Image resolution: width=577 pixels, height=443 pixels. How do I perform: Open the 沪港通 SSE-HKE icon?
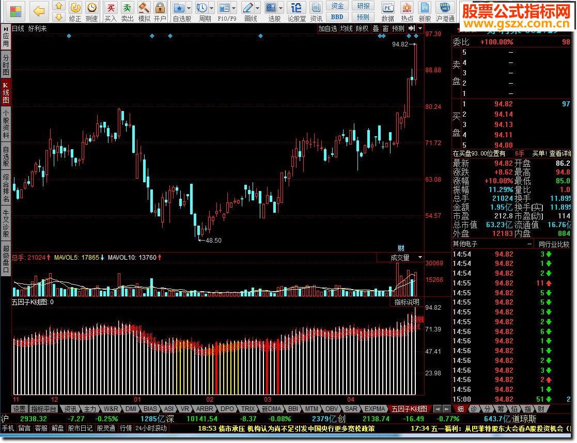pyautogui.click(x=445, y=7)
